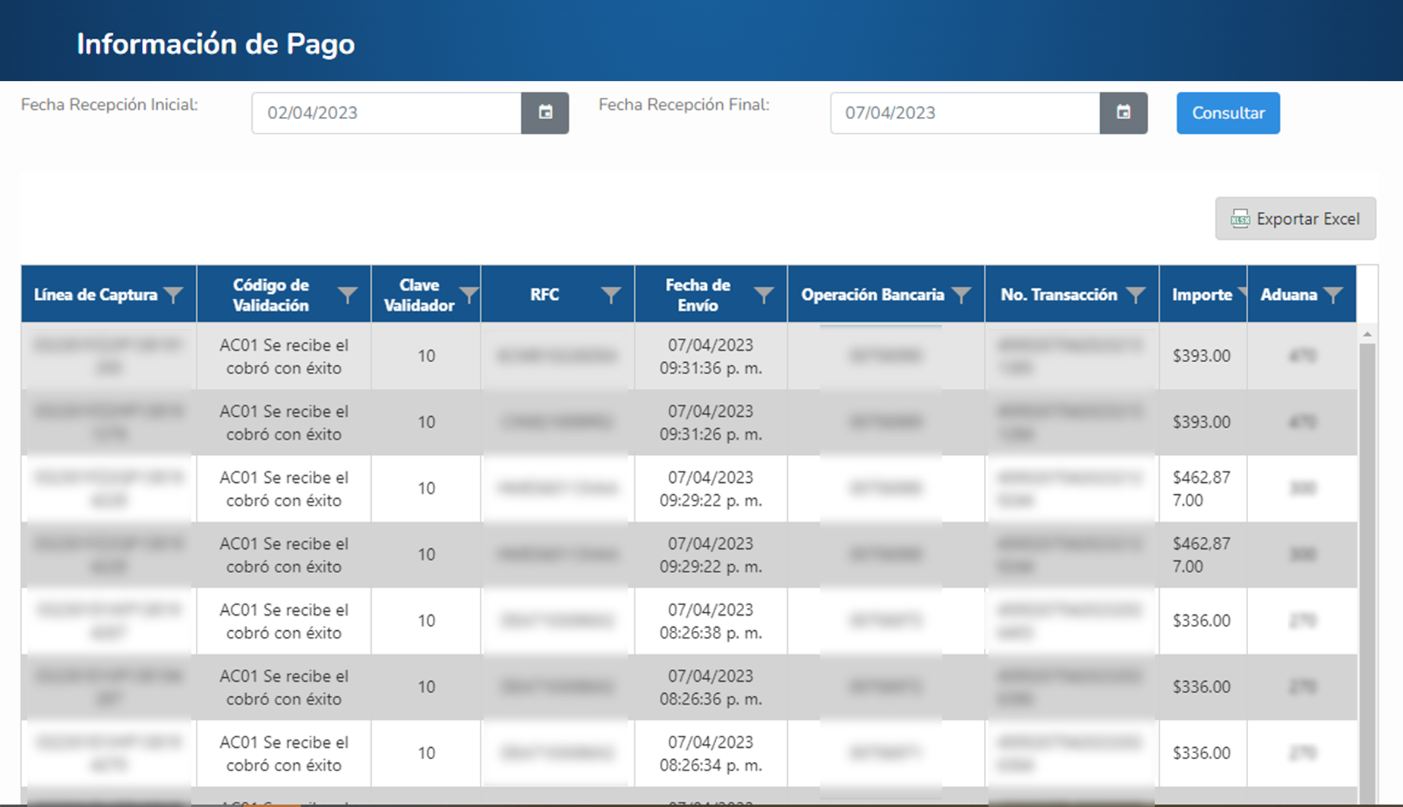
Task: Sort by Fecha de Envío header
Action: coord(698,295)
